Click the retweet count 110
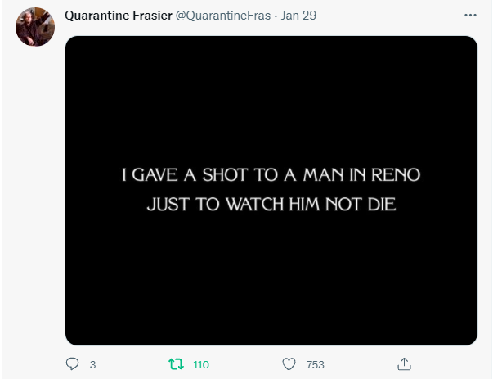 click(x=201, y=364)
